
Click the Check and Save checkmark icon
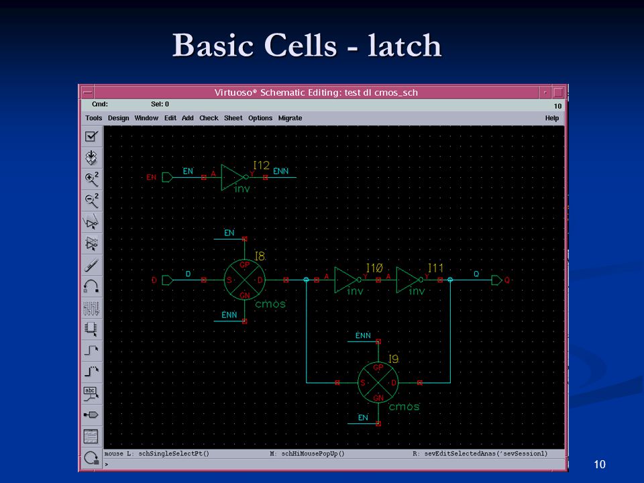pyautogui.click(x=91, y=136)
